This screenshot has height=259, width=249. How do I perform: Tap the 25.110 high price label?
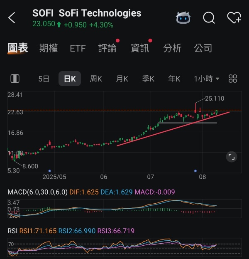point(215,99)
